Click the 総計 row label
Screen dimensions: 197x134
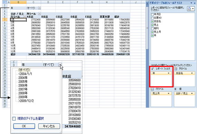13,54
